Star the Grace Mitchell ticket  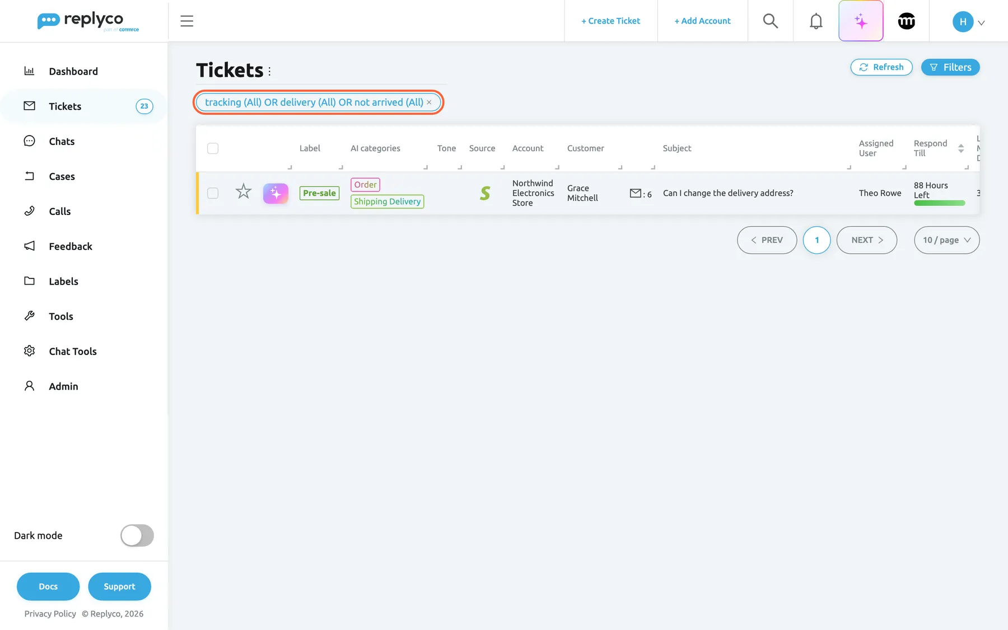click(244, 192)
